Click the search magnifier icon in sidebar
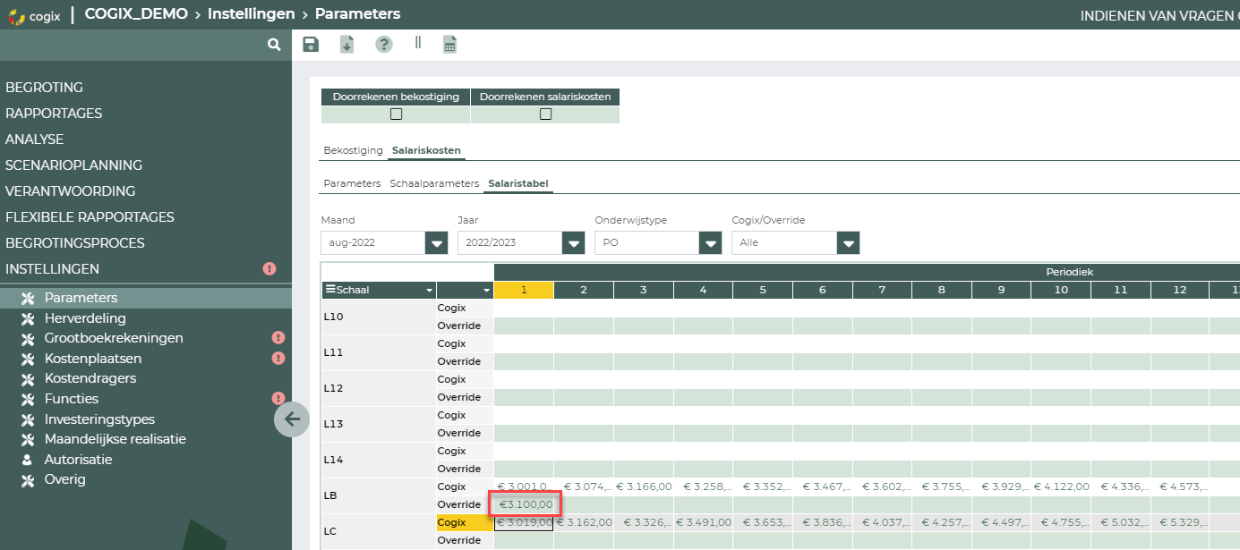The width and height of the screenshot is (1240, 550). coord(274,44)
